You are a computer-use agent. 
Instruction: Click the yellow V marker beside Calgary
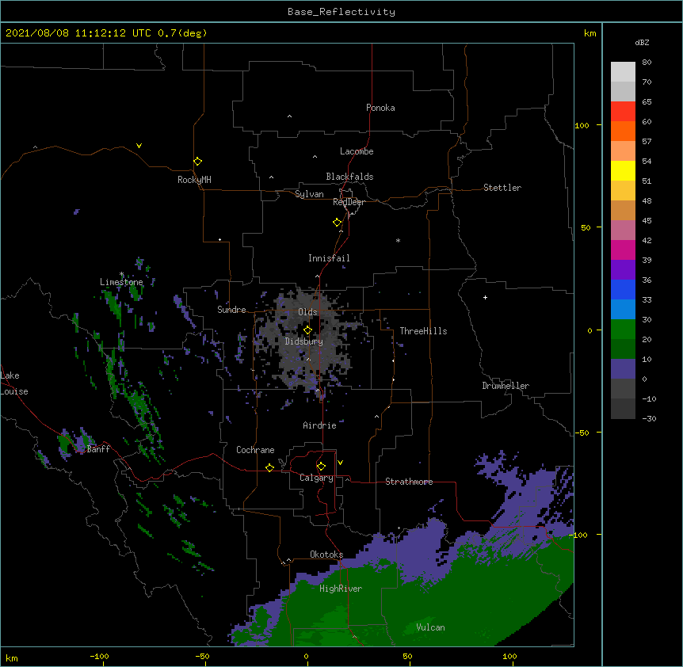tap(340, 463)
